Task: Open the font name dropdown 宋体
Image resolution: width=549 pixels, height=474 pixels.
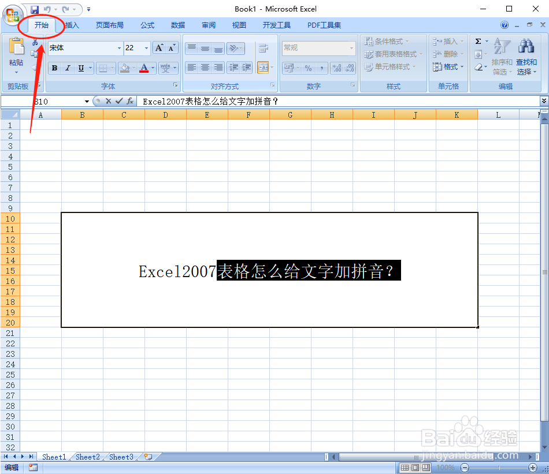Action: [119, 48]
